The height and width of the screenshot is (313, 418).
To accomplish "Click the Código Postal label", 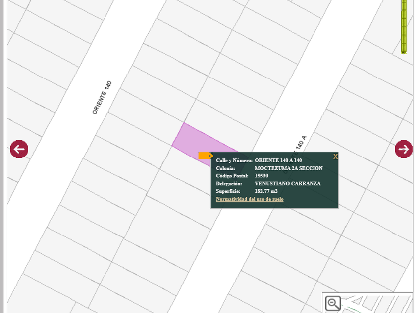I will point(232,176).
